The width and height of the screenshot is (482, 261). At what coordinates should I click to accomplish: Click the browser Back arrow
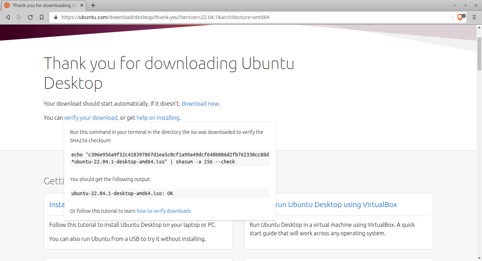pyautogui.click(x=8, y=17)
